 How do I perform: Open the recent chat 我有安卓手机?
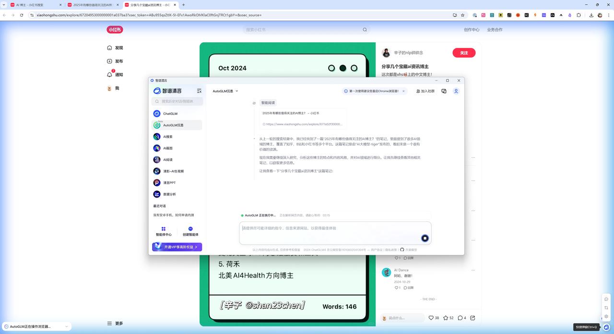pos(174,215)
